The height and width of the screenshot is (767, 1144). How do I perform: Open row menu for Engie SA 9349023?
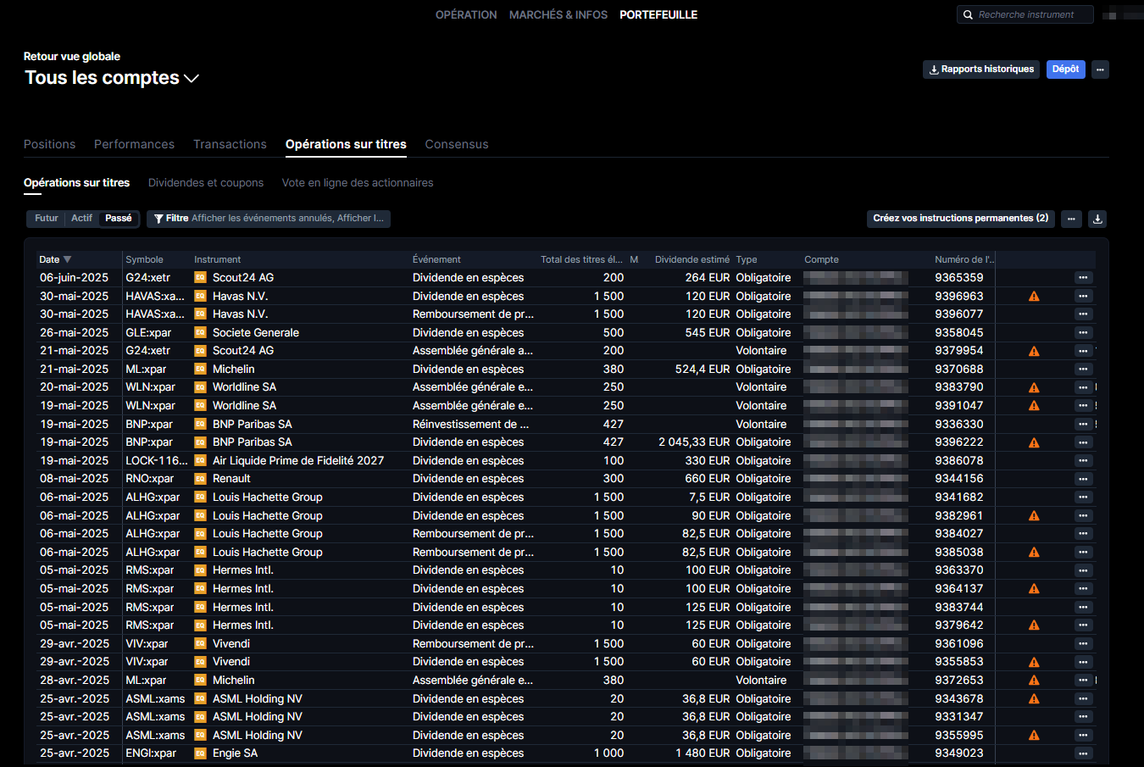1083,753
